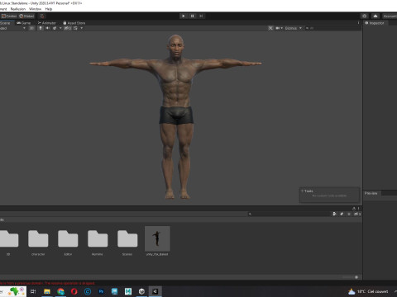397x297 pixels.
Task: Expand the grid settings dropdown arrow
Action: [x=81, y=28]
